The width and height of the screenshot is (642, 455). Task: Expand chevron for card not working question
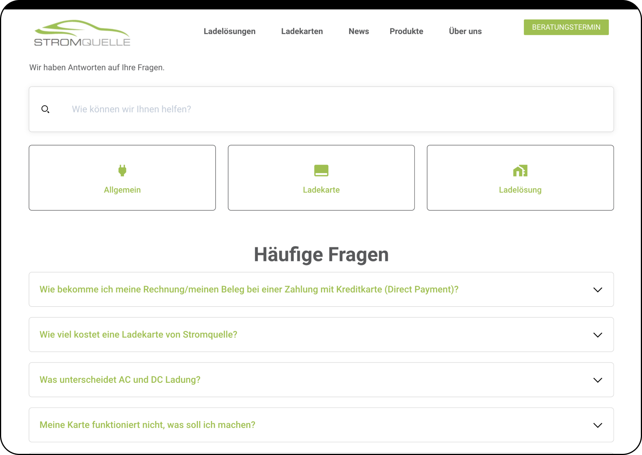598,425
